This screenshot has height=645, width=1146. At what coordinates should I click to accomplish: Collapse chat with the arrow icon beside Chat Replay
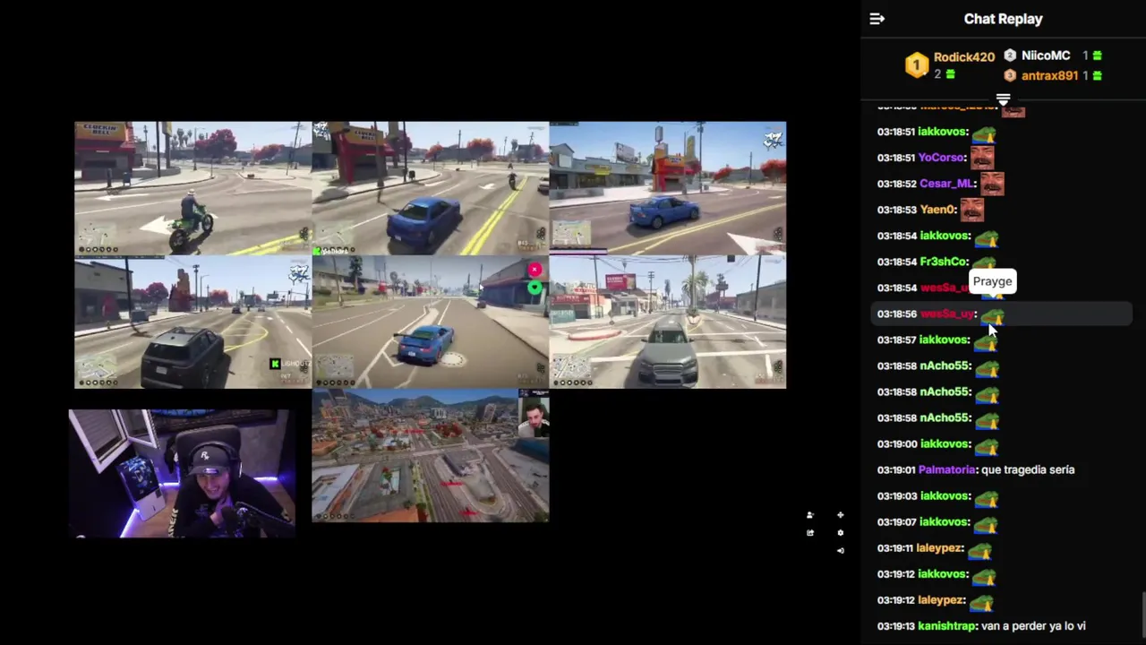click(x=877, y=19)
